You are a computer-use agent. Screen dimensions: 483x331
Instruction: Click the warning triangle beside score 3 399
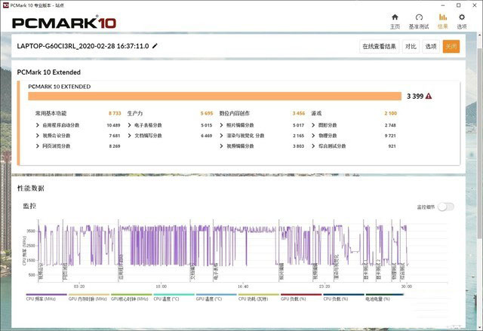429,97
